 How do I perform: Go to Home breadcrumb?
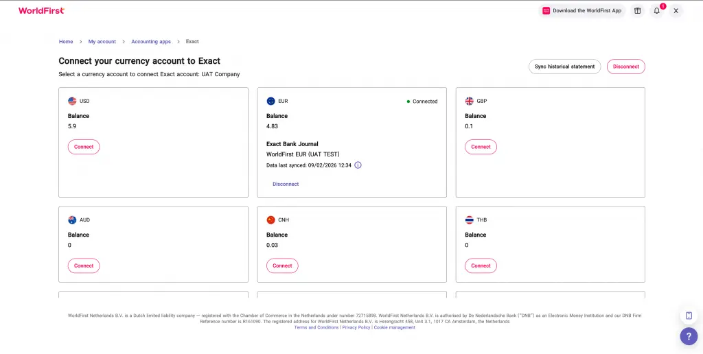(66, 42)
